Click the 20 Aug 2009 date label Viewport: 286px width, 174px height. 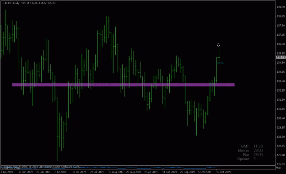click(x=134, y=172)
